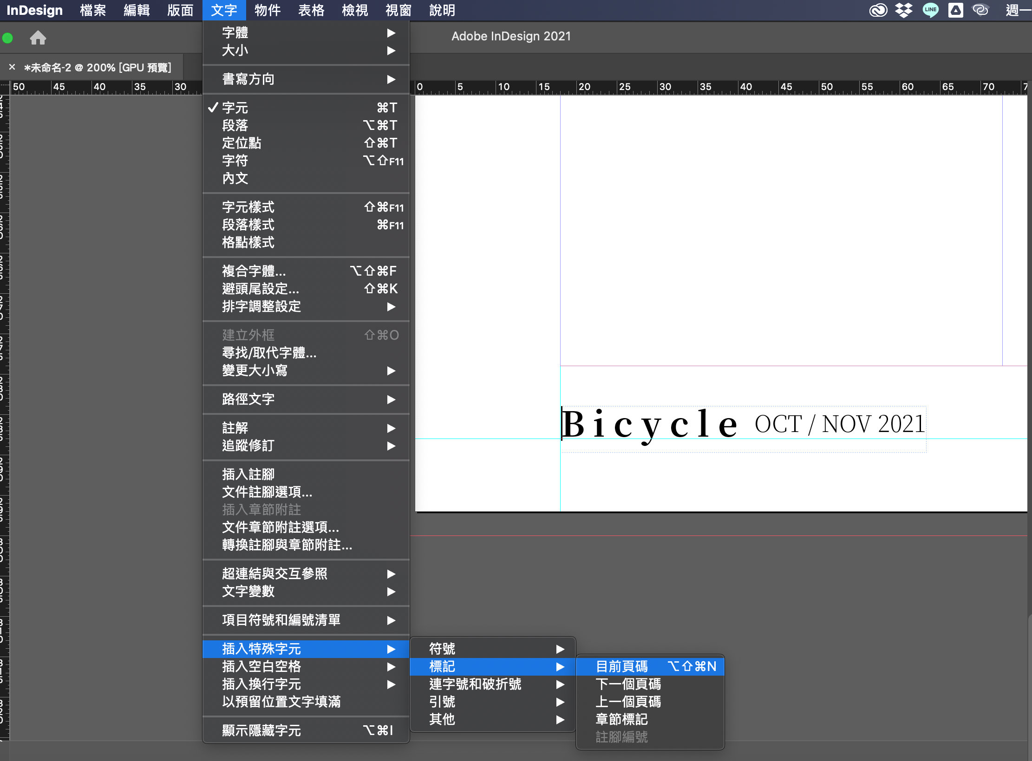The height and width of the screenshot is (761, 1032).
Task: Select the 未命名-2 document tab
Action: [98, 68]
